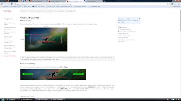Switch to the YouTube Creator Blog tab
This screenshot has height=101, width=181.
[39, 1]
